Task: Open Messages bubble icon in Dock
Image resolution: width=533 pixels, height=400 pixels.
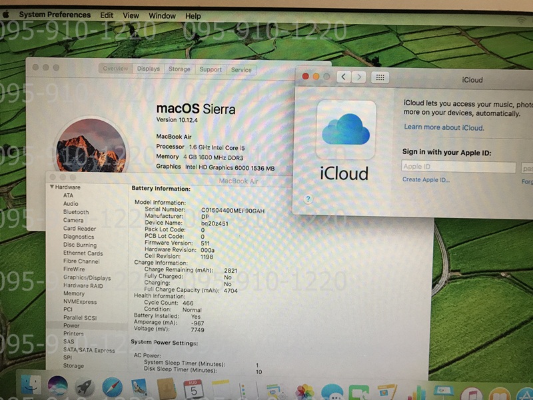Action: [x=332, y=392]
